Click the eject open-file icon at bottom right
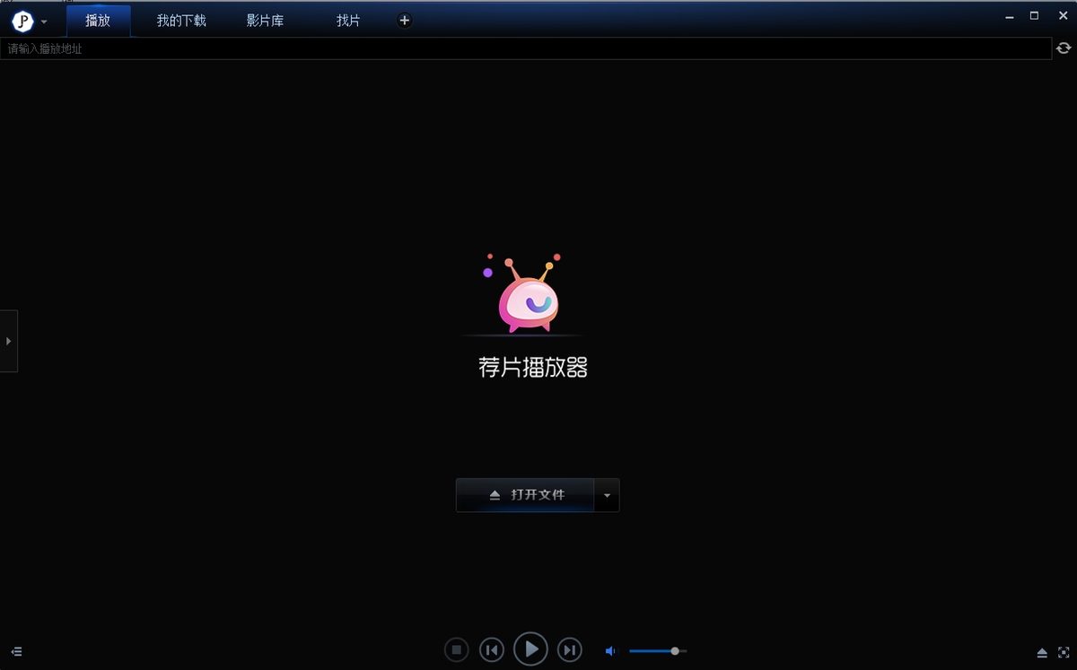Viewport: 1077px width, 670px height. tap(1042, 652)
